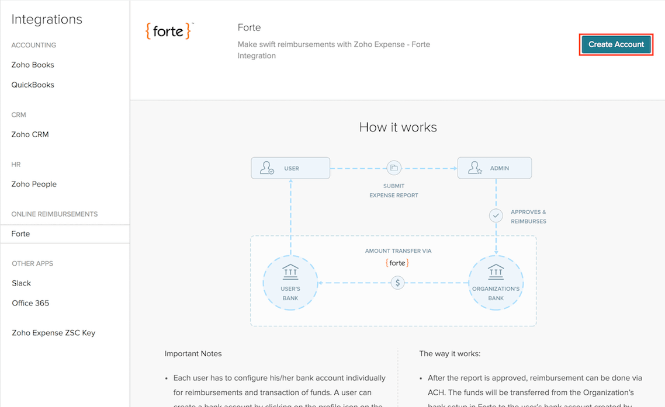Click the 'Forte' title text in header
The width and height of the screenshot is (665, 407).
click(250, 27)
